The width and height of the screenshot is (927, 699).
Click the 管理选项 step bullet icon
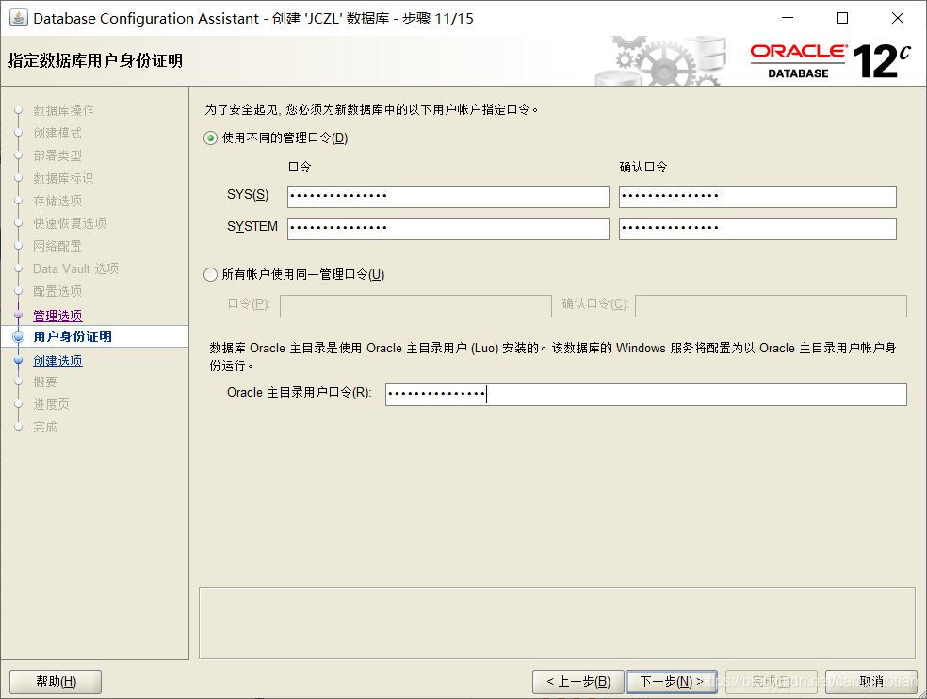(18, 315)
